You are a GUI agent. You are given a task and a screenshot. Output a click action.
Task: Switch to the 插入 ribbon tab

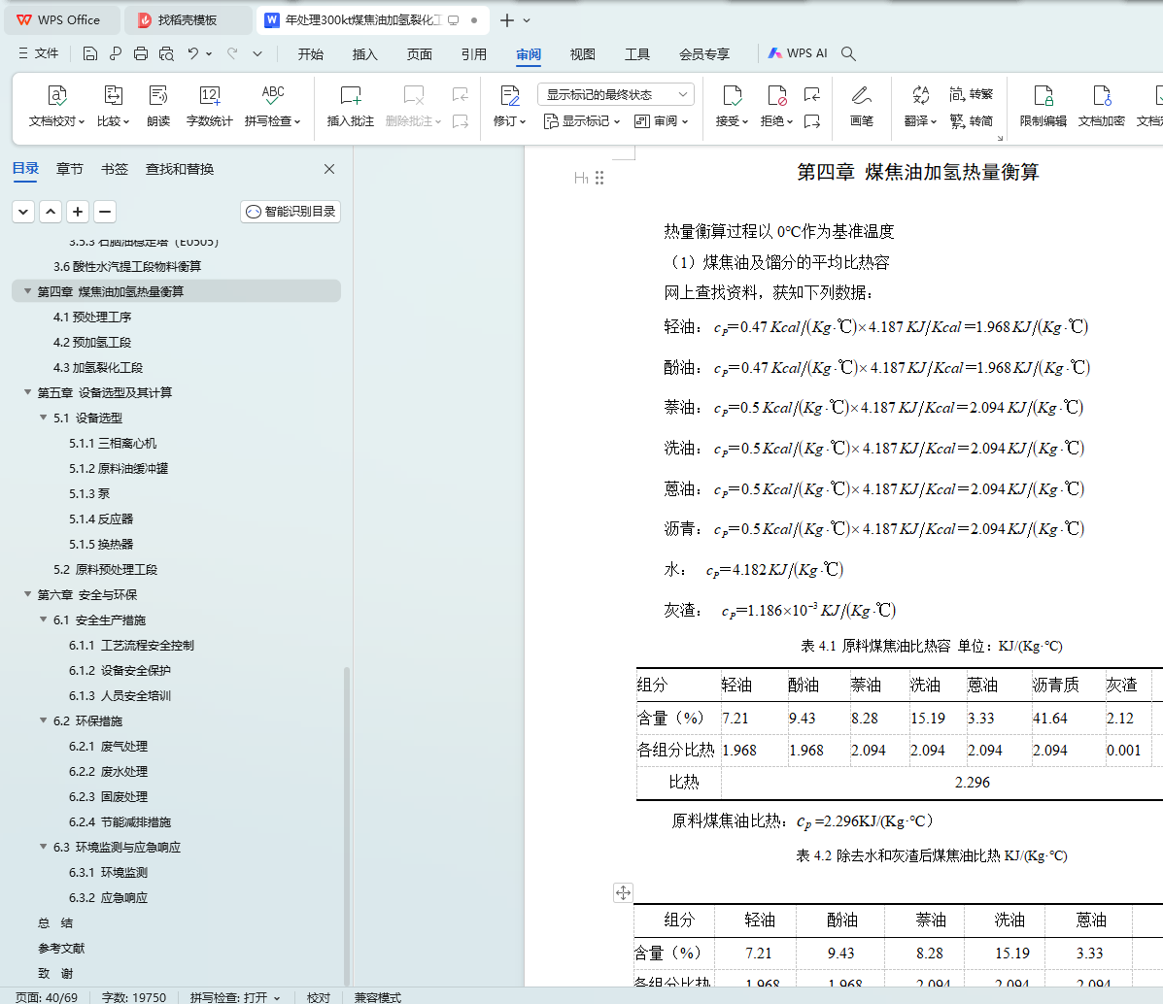[364, 54]
